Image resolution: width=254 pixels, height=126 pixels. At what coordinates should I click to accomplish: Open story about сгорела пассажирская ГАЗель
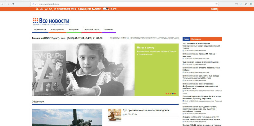(x=201, y=69)
